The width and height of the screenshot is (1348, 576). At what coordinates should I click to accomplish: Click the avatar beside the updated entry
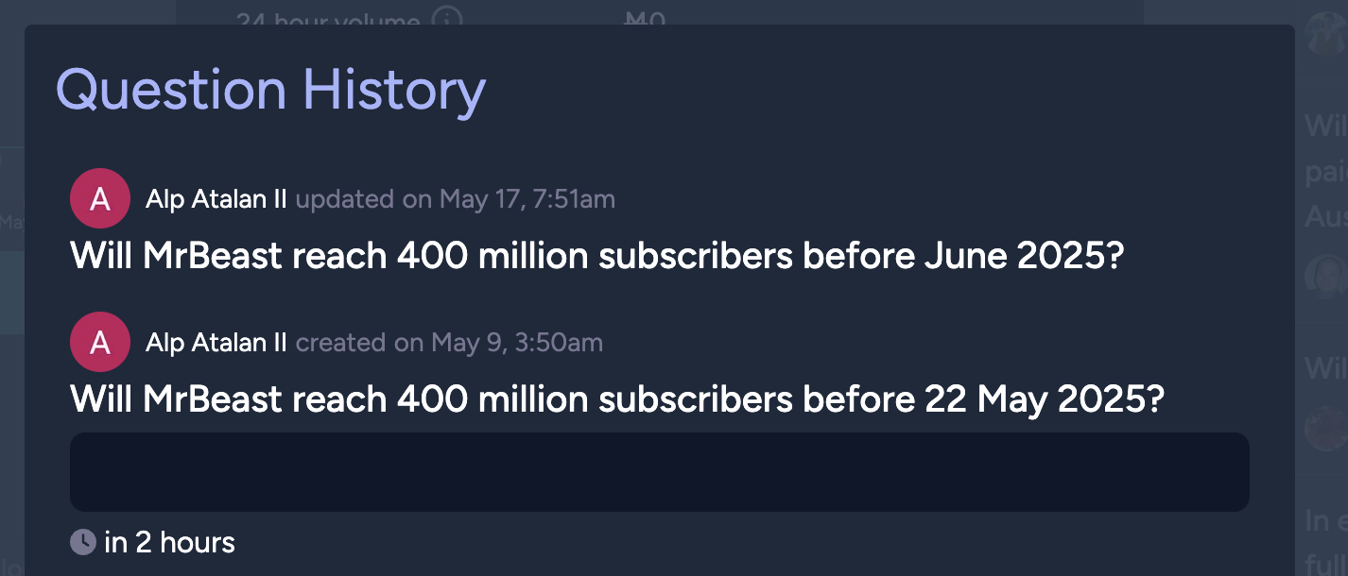click(x=99, y=198)
